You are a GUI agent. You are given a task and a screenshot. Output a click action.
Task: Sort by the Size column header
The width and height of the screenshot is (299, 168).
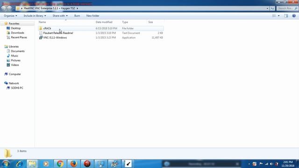point(150,22)
